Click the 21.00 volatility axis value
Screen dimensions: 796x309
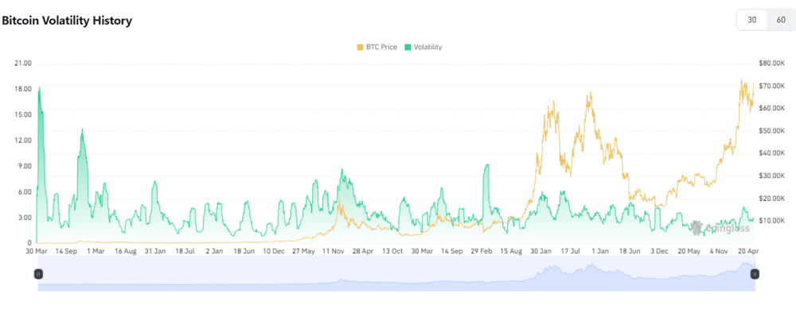click(x=23, y=64)
